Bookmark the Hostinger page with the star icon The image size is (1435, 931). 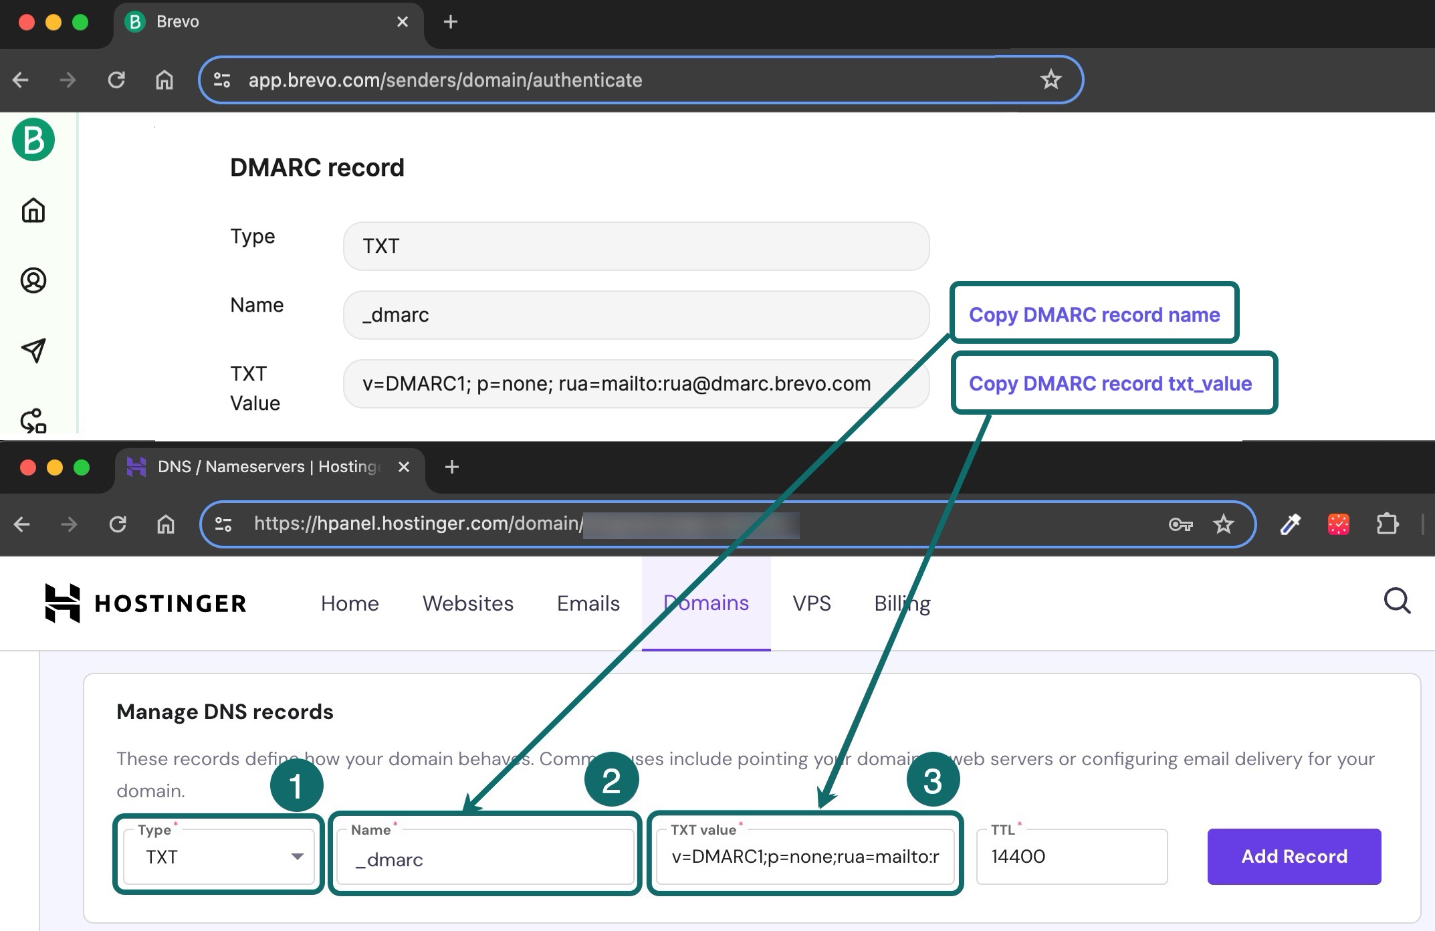(x=1223, y=524)
